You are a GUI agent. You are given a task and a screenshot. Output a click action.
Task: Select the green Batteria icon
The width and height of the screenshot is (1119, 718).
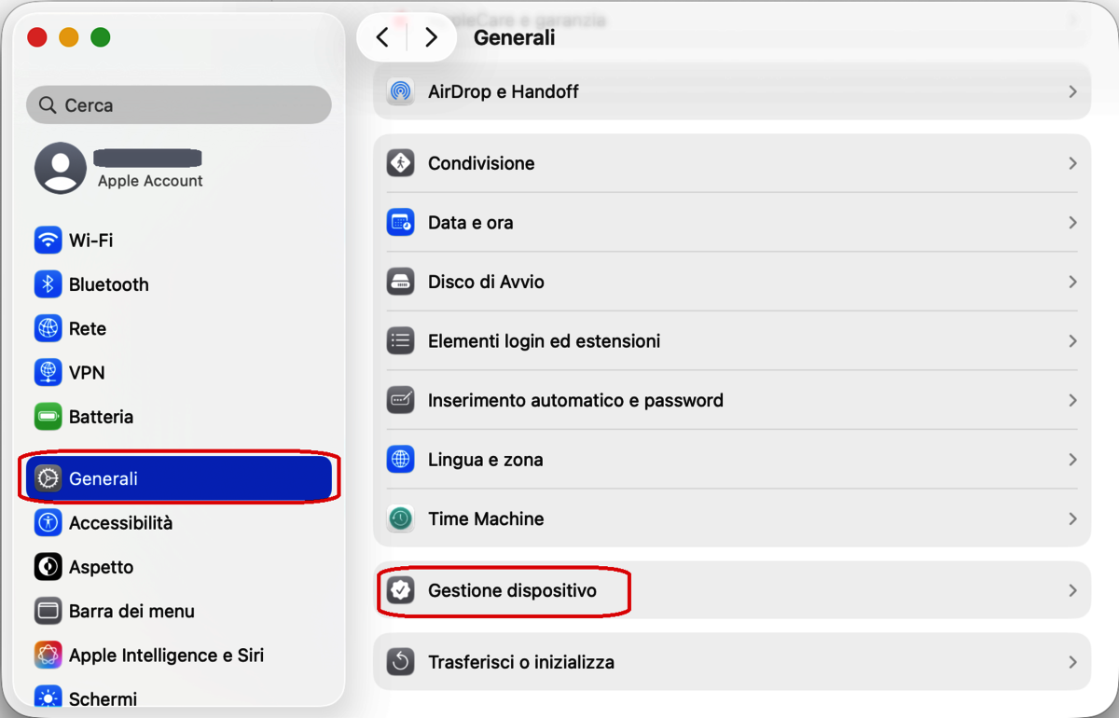tap(48, 417)
